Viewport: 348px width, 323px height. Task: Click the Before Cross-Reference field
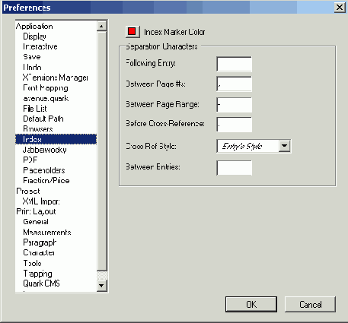point(234,125)
